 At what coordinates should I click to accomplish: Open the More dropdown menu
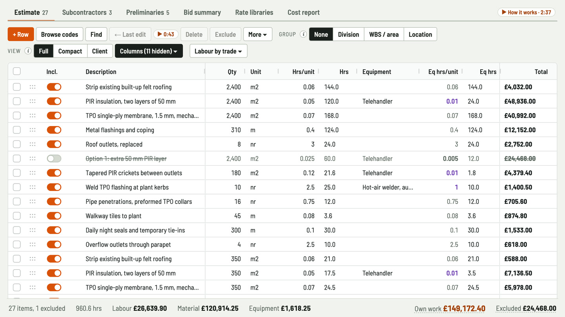point(258,34)
